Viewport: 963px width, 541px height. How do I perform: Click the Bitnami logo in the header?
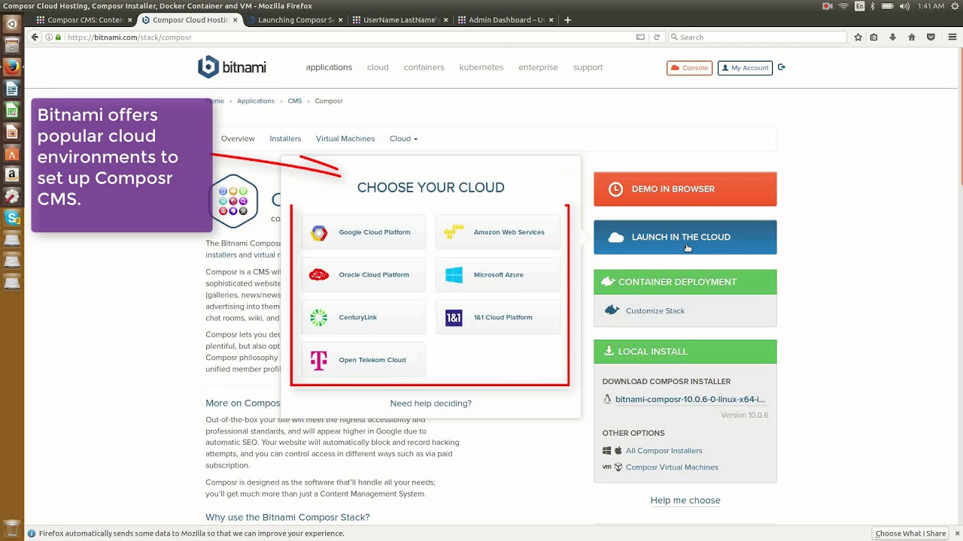point(232,67)
